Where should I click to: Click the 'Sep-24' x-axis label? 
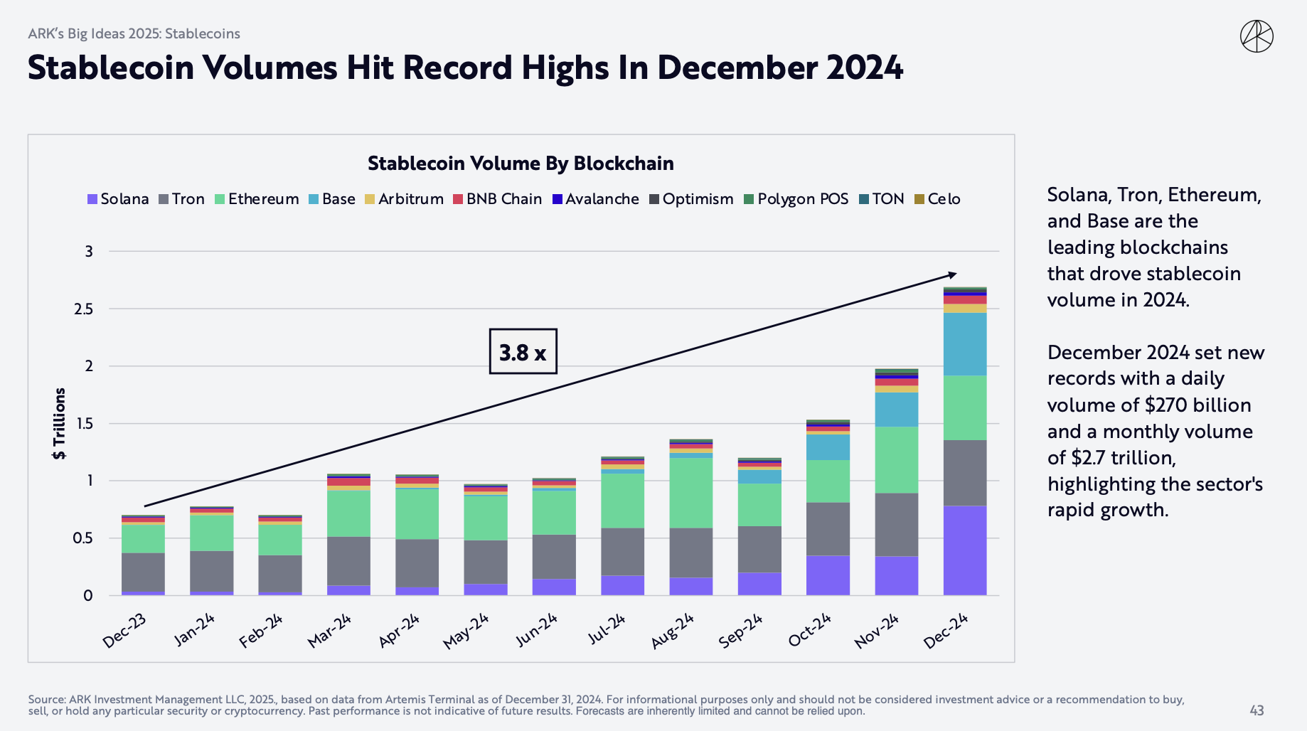click(740, 630)
